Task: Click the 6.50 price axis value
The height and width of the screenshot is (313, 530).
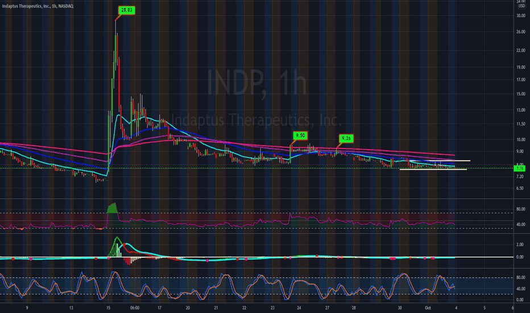Action: pyautogui.click(x=521, y=188)
